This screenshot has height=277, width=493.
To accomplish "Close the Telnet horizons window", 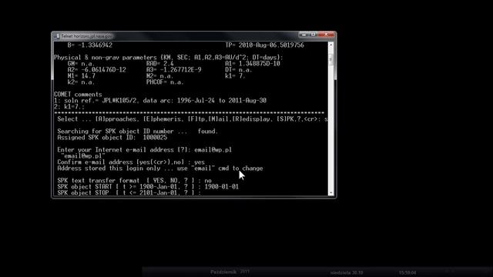I will (x=326, y=35).
